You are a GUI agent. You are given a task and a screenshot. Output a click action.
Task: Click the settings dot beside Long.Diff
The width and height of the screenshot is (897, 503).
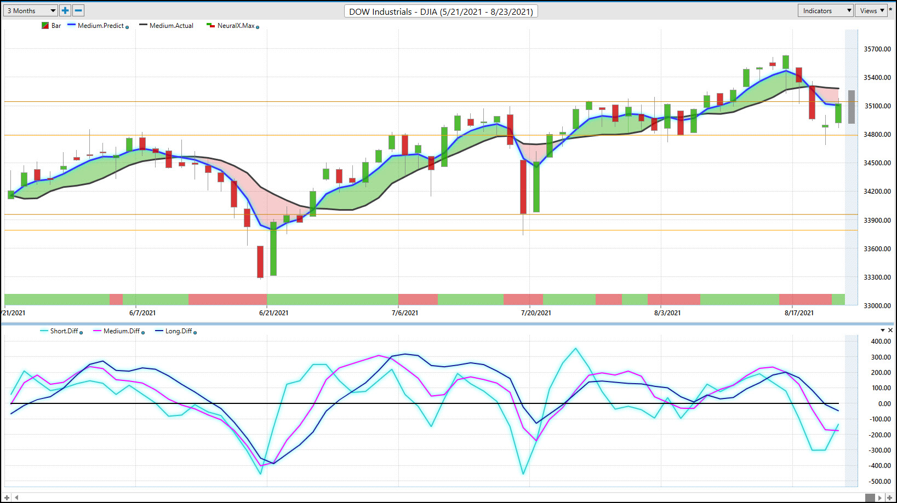pos(195,332)
